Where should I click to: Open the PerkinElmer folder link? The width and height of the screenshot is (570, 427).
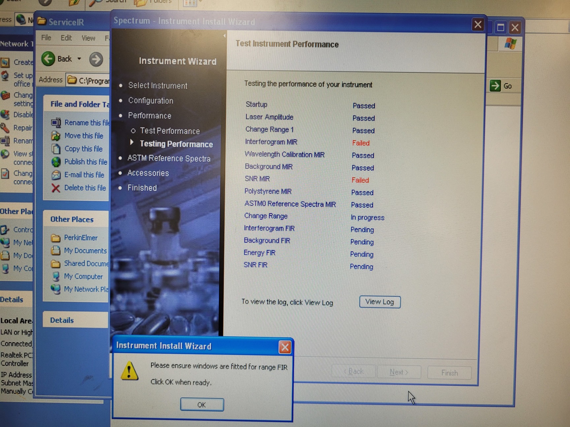(81, 238)
